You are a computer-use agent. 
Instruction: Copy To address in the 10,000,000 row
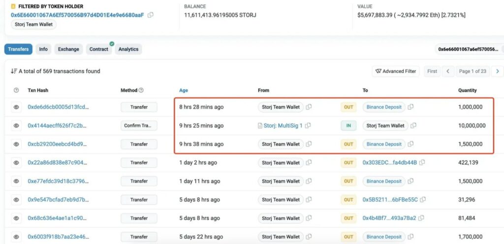point(413,125)
